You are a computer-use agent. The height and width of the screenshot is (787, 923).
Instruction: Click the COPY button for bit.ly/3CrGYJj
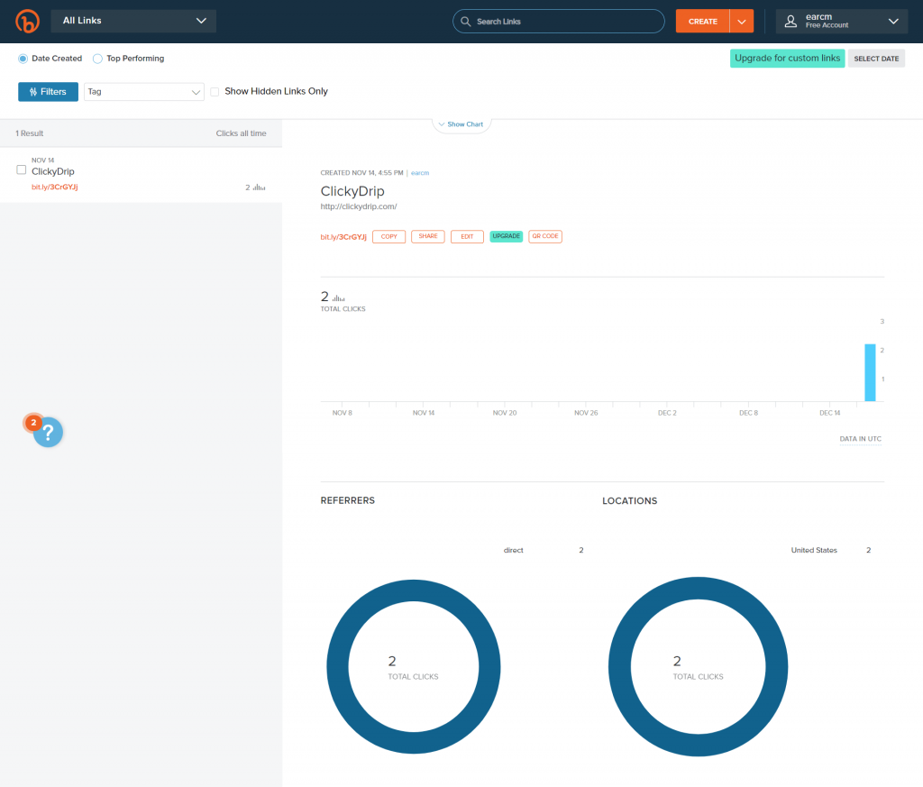click(388, 236)
